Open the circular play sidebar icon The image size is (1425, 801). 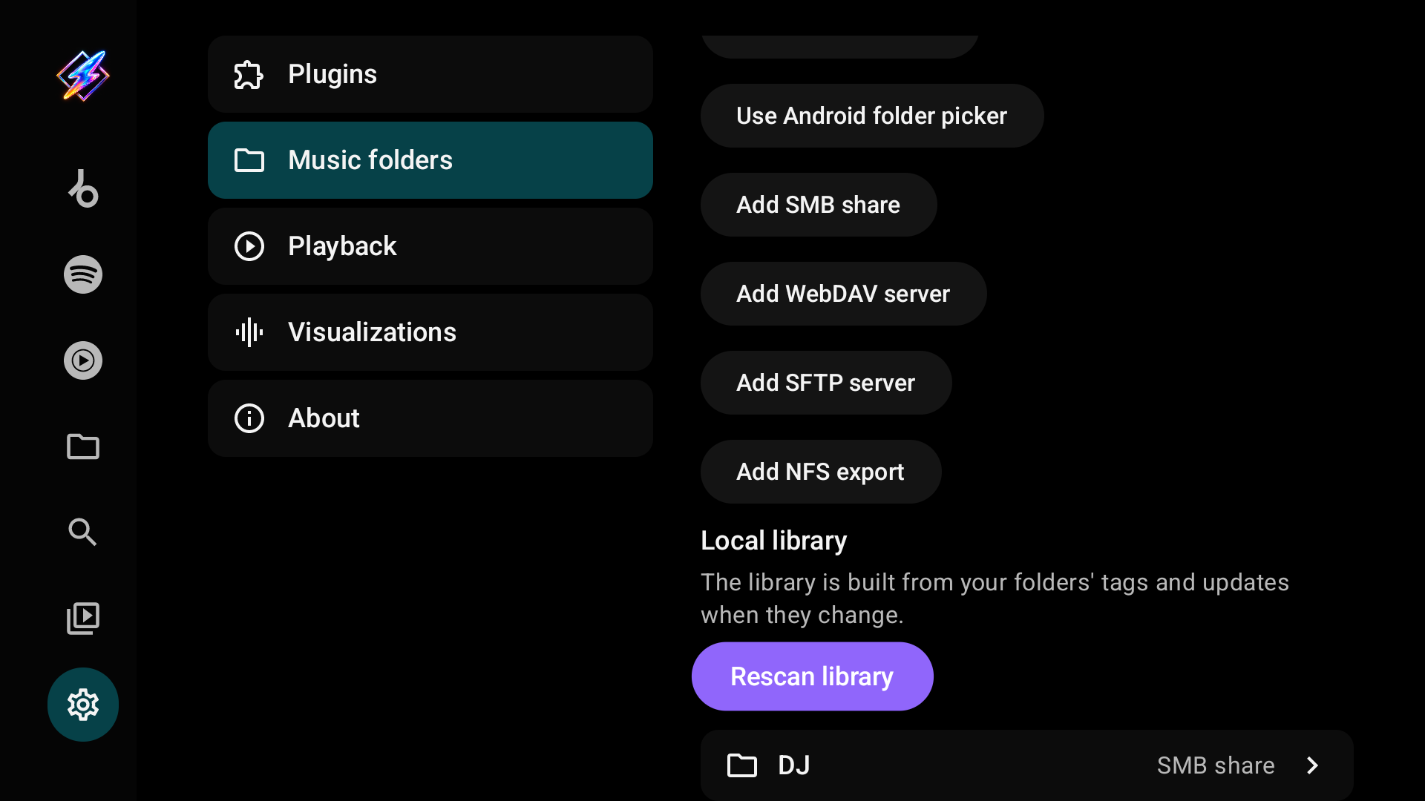coord(83,360)
